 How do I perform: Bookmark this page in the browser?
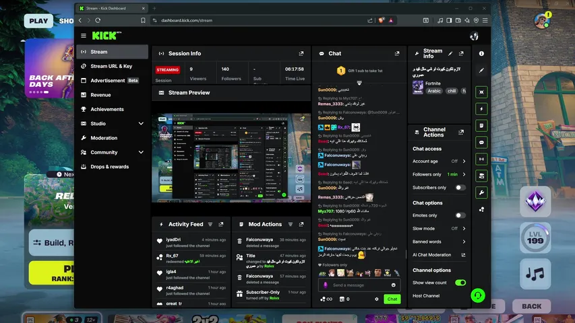(x=143, y=20)
